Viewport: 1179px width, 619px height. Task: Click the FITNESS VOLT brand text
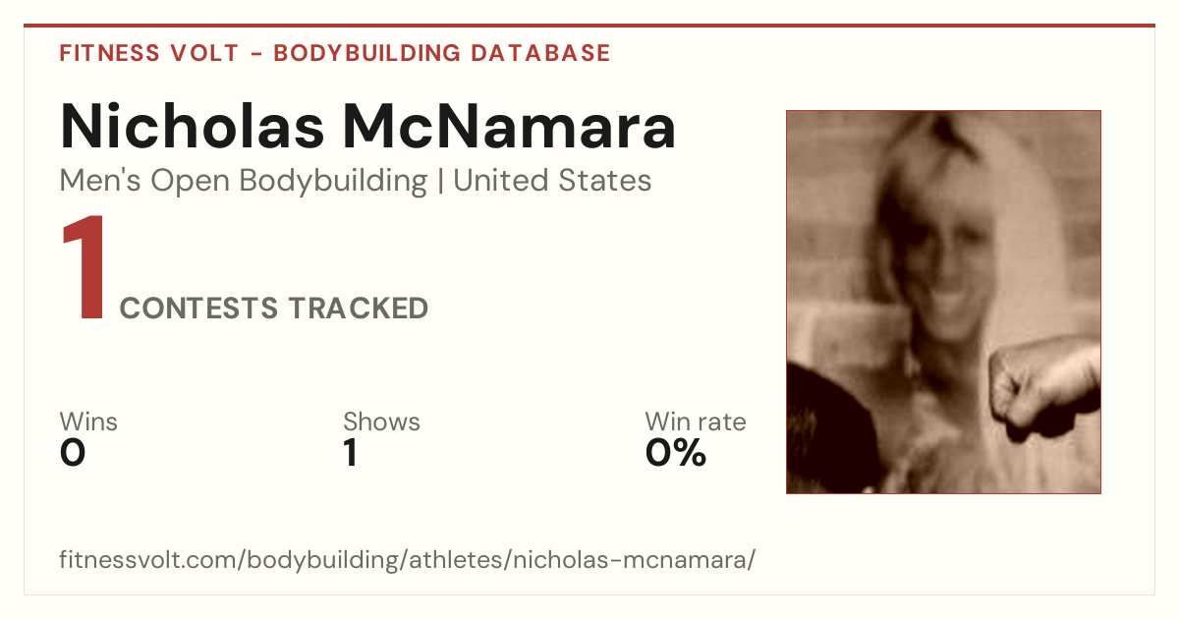148,53
